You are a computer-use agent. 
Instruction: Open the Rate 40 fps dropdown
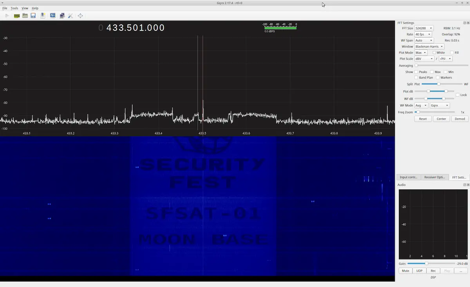click(x=423, y=34)
